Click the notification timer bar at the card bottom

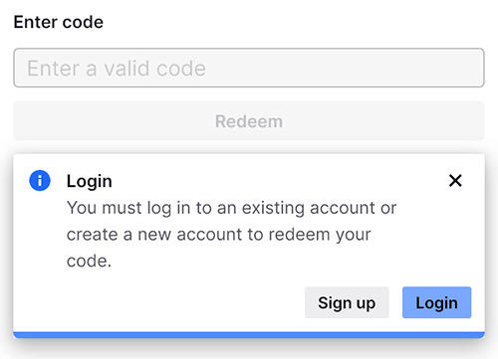(x=249, y=334)
